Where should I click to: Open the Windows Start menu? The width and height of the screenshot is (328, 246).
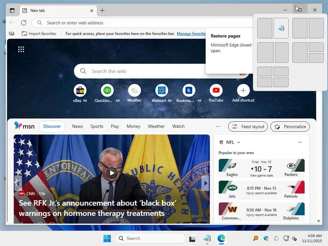pos(107,238)
